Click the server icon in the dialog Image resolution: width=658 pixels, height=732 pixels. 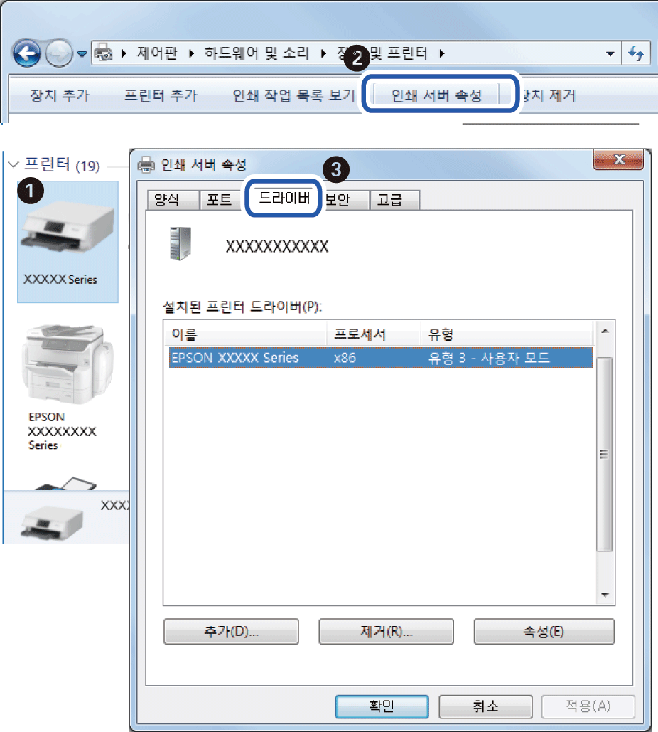click(x=180, y=244)
